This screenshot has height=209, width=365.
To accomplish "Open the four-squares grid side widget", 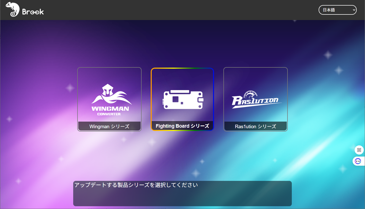I will 359,150.
